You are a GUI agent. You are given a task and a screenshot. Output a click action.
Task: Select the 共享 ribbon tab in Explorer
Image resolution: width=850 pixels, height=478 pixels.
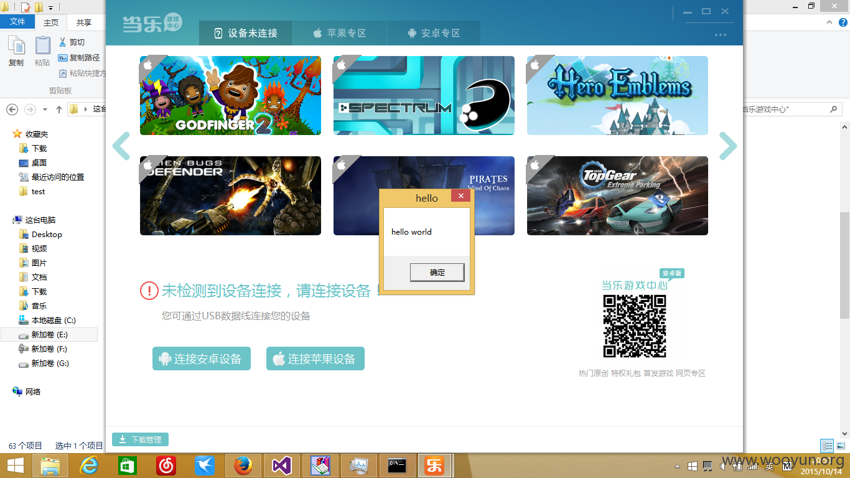coord(83,22)
